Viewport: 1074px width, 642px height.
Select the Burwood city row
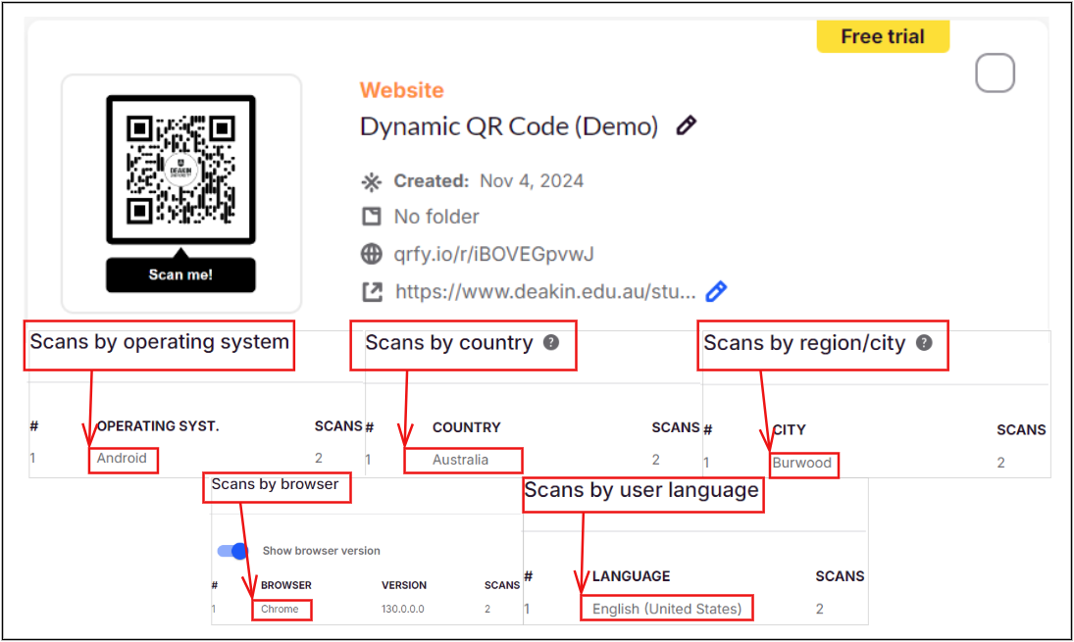tap(802, 463)
